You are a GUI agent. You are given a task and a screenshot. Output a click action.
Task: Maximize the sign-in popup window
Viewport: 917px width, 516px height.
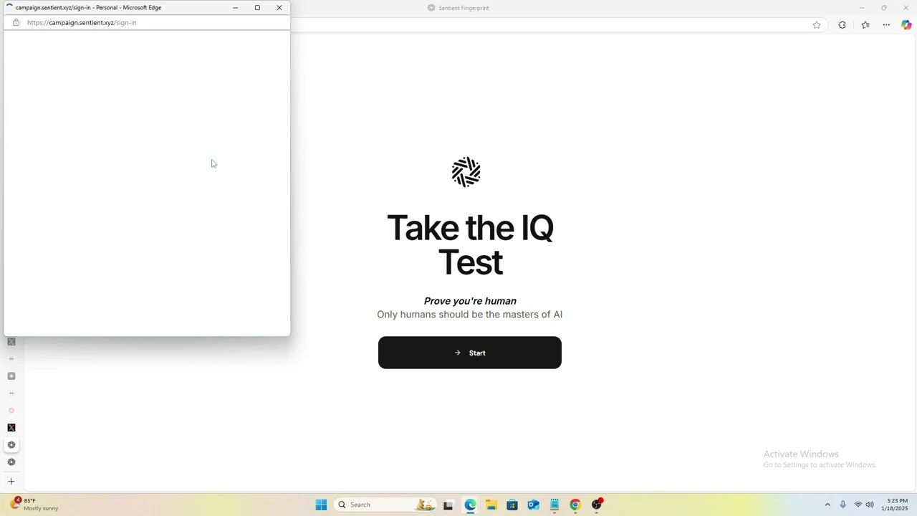point(257,8)
